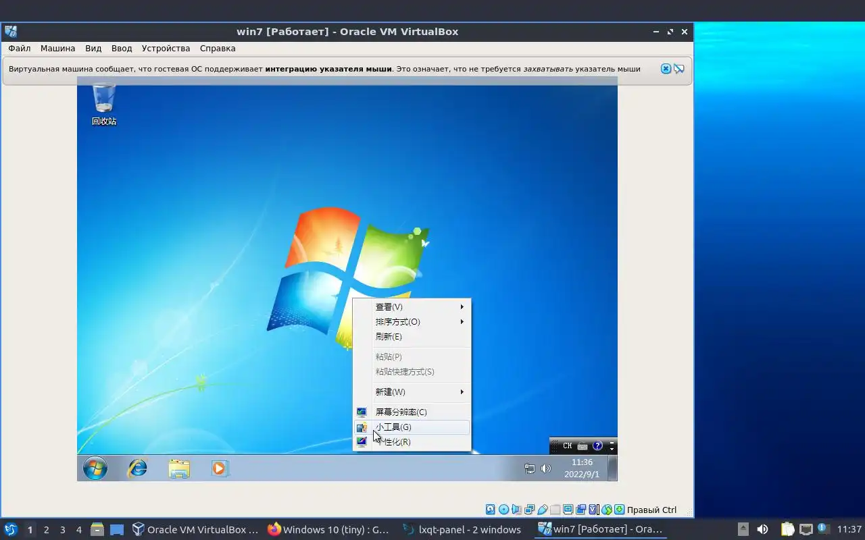Click 新建(W) in context menu
This screenshot has height=540, width=865.
(x=412, y=392)
